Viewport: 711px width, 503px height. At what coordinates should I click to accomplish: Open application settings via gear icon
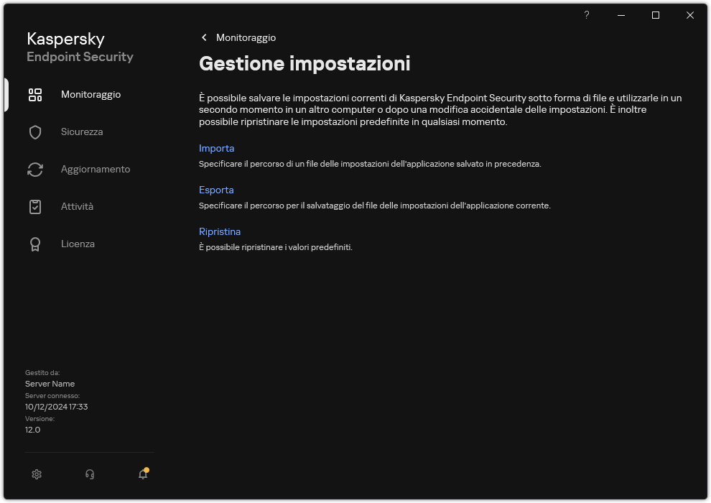[x=36, y=474]
